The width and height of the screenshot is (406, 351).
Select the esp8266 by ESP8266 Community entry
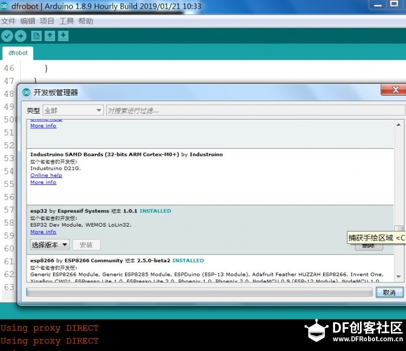pos(210,268)
